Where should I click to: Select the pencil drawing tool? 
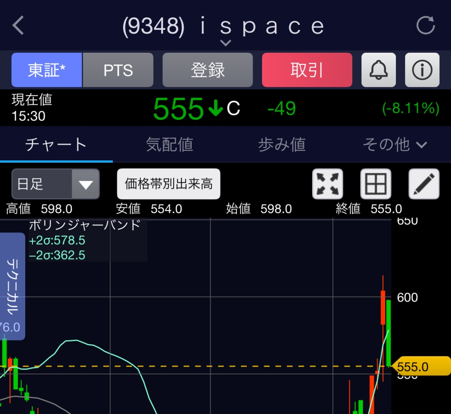tap(423, 184)
